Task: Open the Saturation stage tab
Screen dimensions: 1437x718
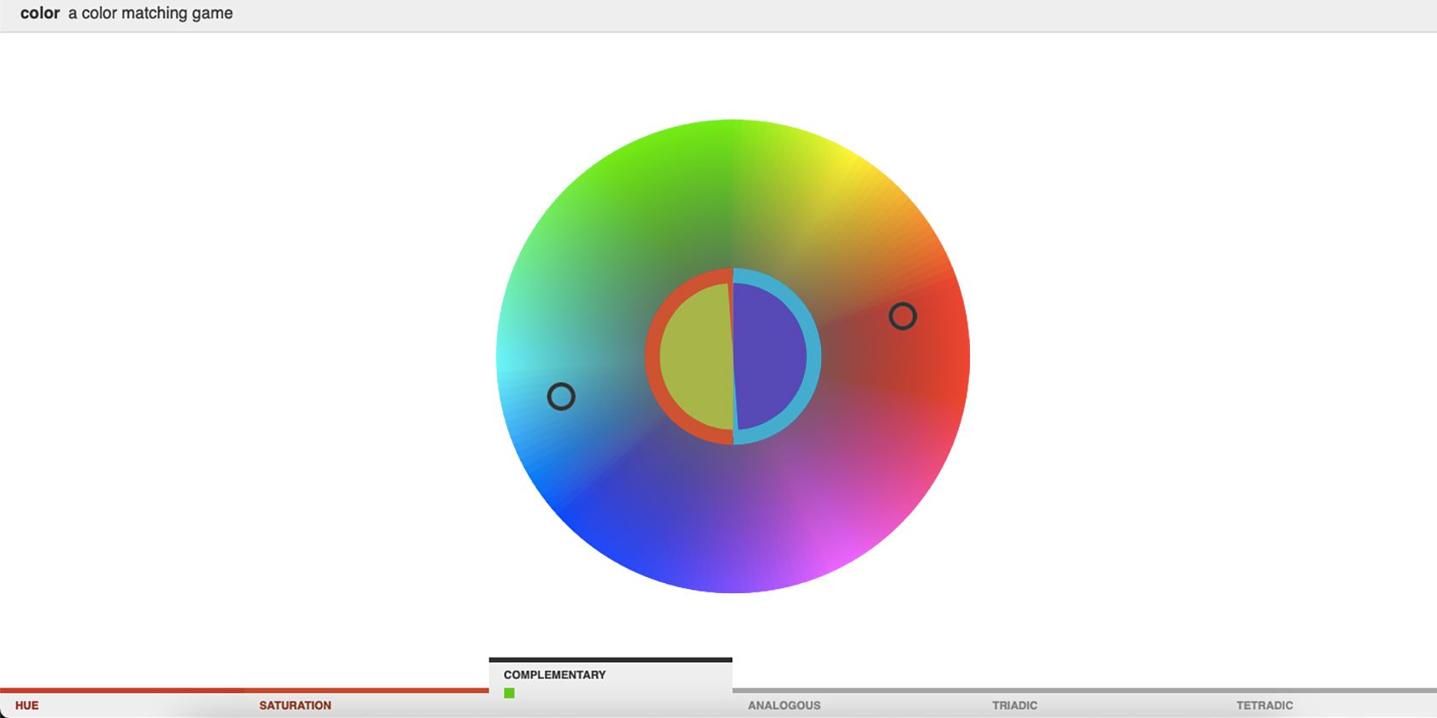Action: coord(295,705)
